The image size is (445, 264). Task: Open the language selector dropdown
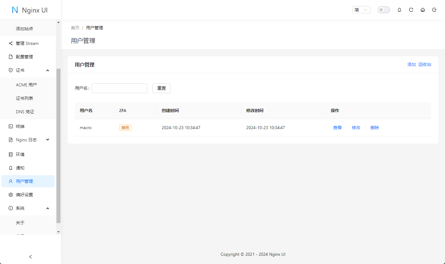(x=361, y=10)
